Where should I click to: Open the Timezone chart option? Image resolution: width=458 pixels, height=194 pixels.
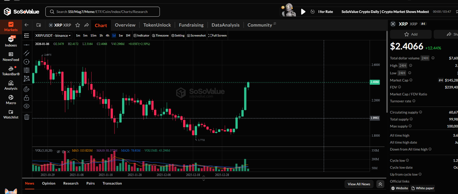tap(160, 36)
